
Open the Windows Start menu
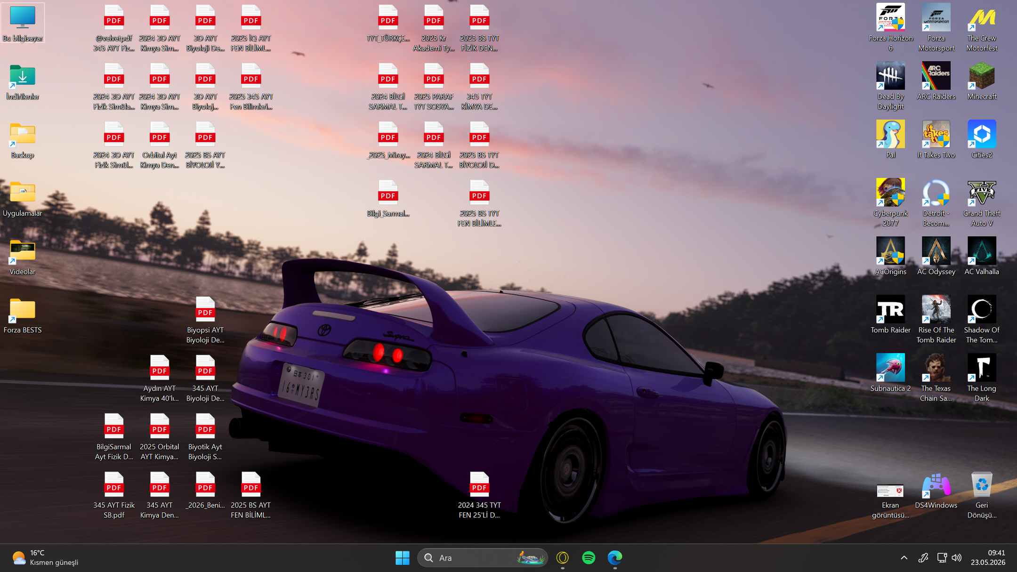click(403, 558)
